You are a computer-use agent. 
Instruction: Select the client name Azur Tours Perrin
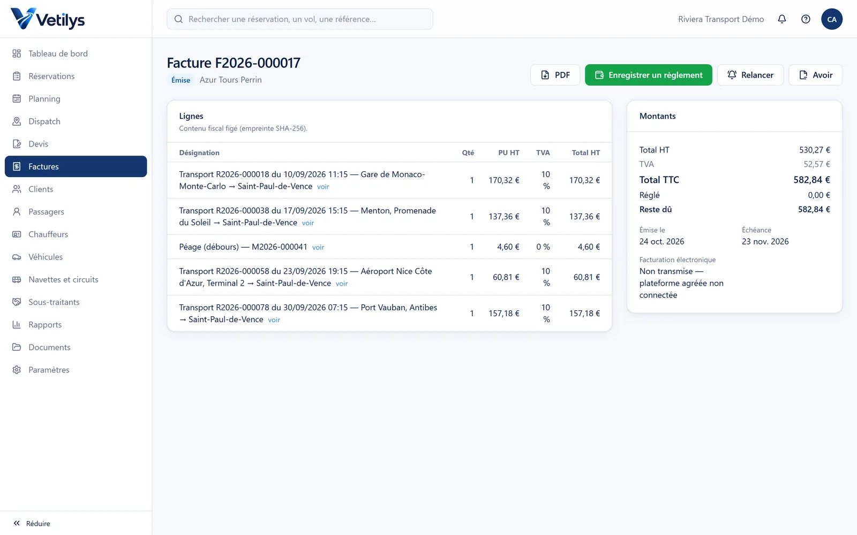(x=231, y=80)
